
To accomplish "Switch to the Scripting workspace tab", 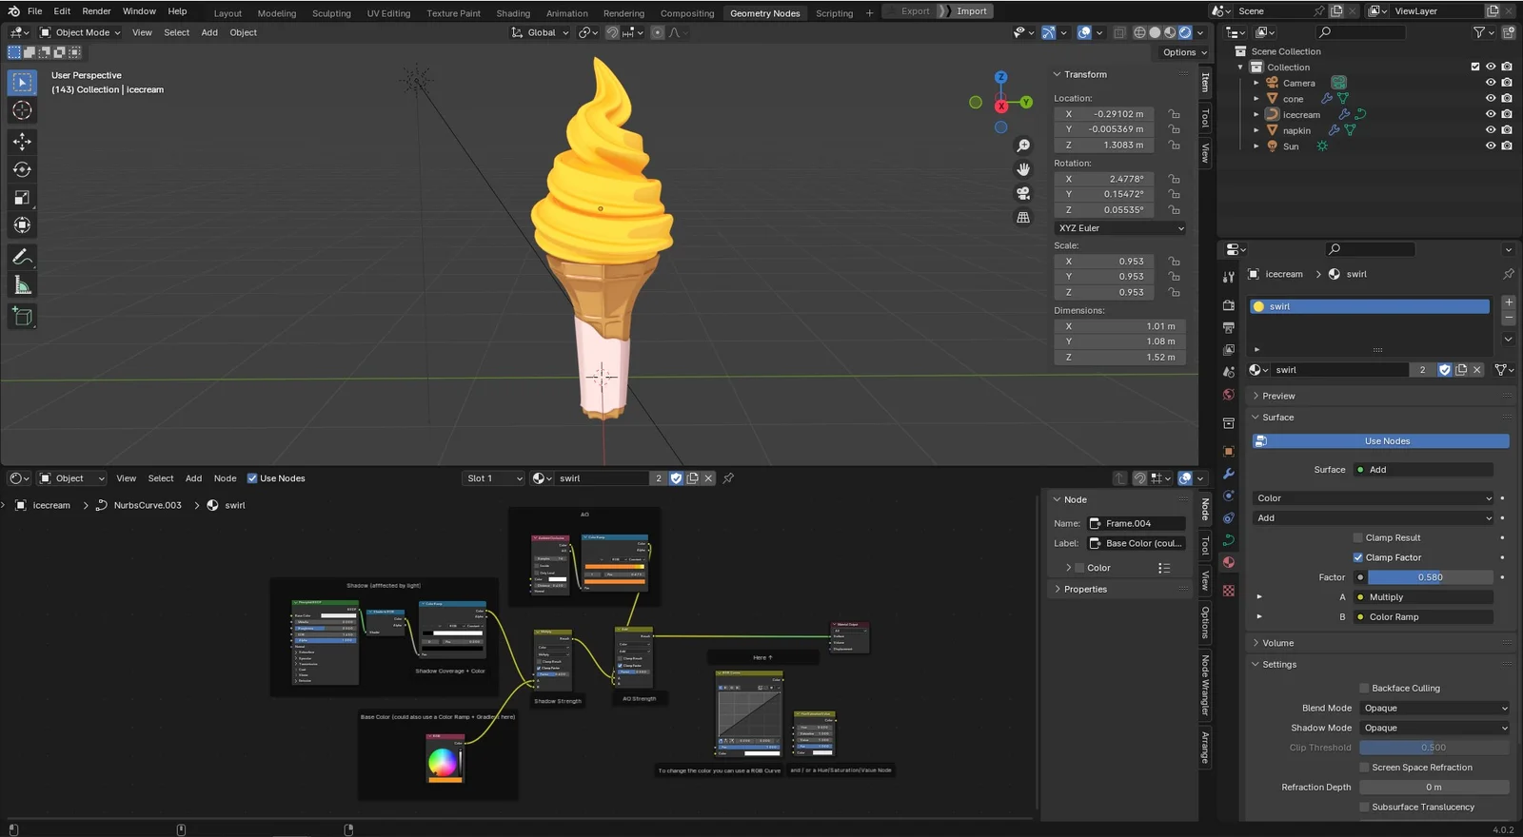I will [834, 13].
